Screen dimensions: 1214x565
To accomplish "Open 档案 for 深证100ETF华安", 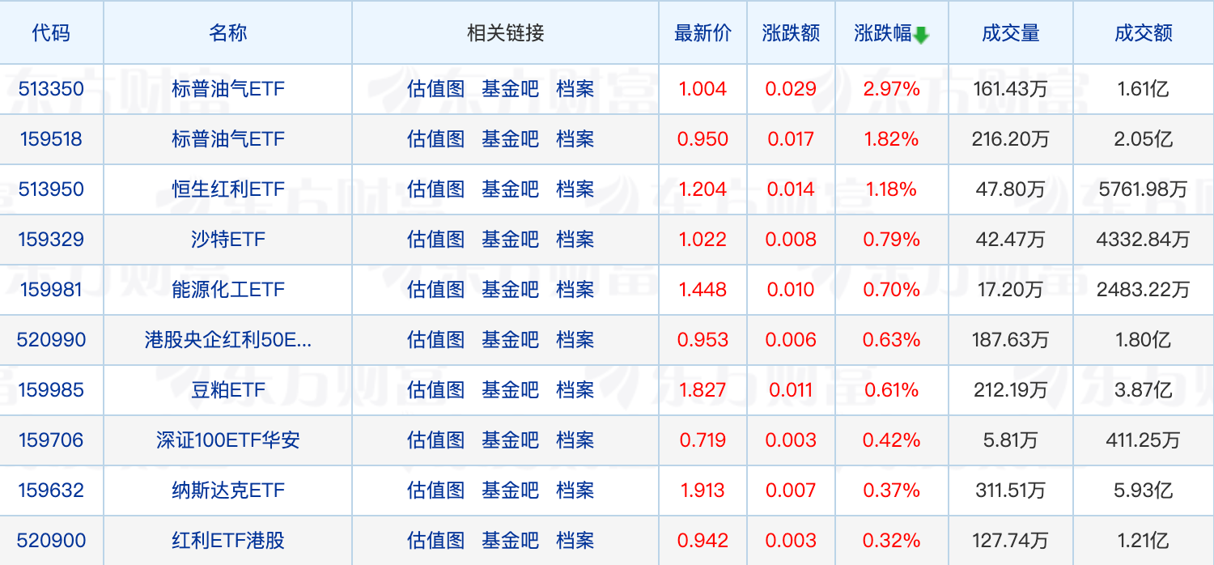I will coord(575,440).
